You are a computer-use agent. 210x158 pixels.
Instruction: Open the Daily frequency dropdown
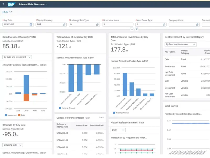pos(118,130)
